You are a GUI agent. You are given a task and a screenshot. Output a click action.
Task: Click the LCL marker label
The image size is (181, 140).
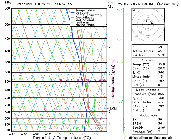coord(113,109)
